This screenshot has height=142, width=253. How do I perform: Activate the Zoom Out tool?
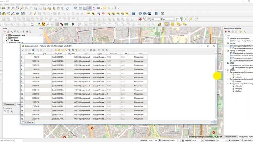(13, 8)
